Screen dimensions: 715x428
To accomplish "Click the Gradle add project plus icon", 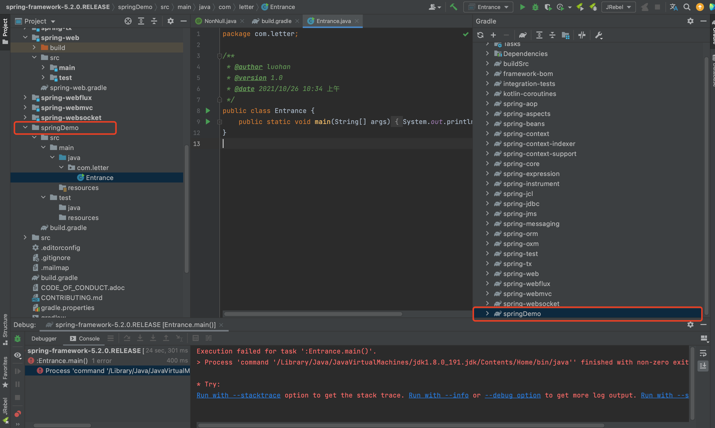I will click(x=493, y=35).
